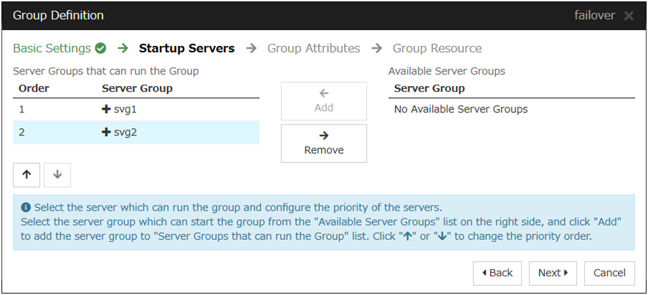The width and height of the screenshot is (648, 295).
Task: Cancel the group definition wizard
Action: pyautogui.click(x=609, y=273)
